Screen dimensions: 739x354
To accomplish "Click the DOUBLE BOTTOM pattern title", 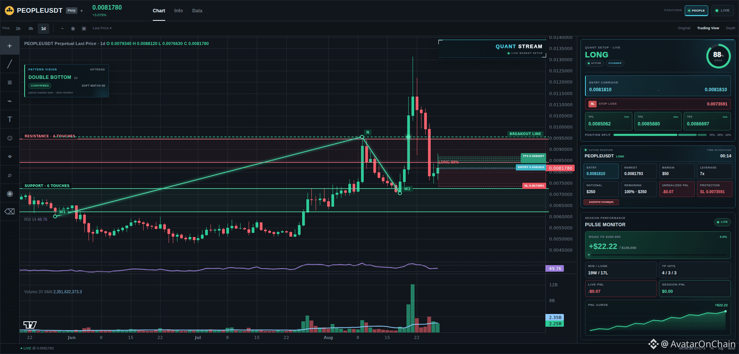I will [x=50, y=77].
